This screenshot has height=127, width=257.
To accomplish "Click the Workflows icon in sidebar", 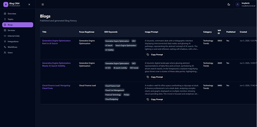I will [5, 47].
